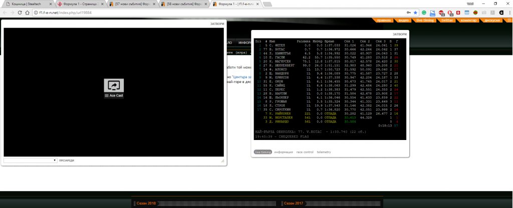This screenshot has width=513, height=208.
Task: Click the small orange icon after дискусия
Action: click(509, 20)
